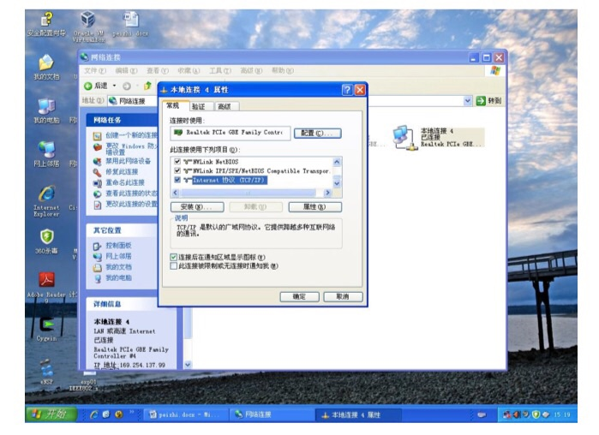This screenshot has height=435, width=599.
Task: Switch to peizhi.docx taskbar window
Action: pyautogui.click(x=186, y=414)
